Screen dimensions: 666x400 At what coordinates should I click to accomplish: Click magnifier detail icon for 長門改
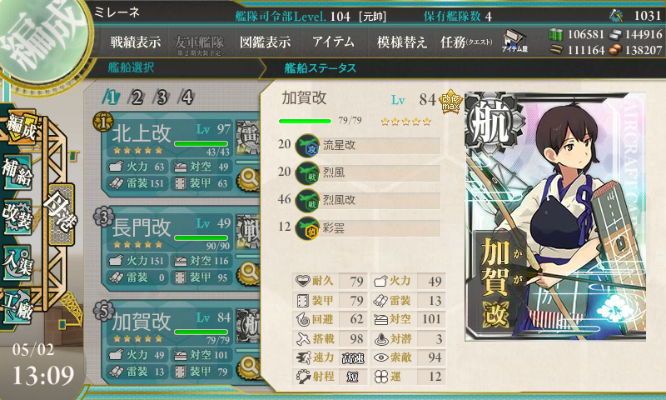(248, 272)
